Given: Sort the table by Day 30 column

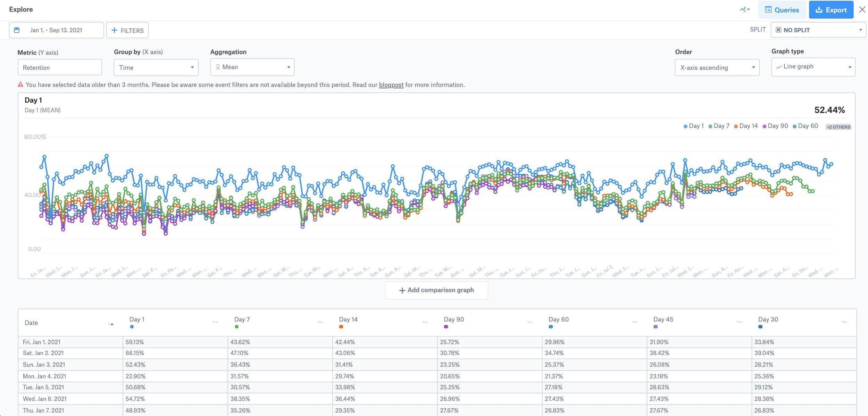Looking at the screenshot, I should click(x=844, y=322).
